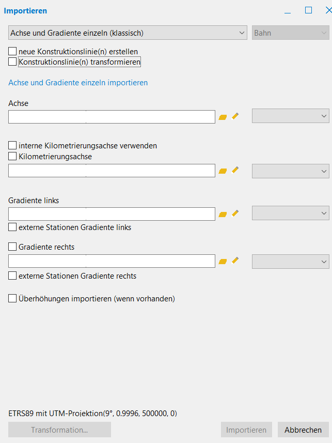Click Abbrechen button

[x=303, y=430]
